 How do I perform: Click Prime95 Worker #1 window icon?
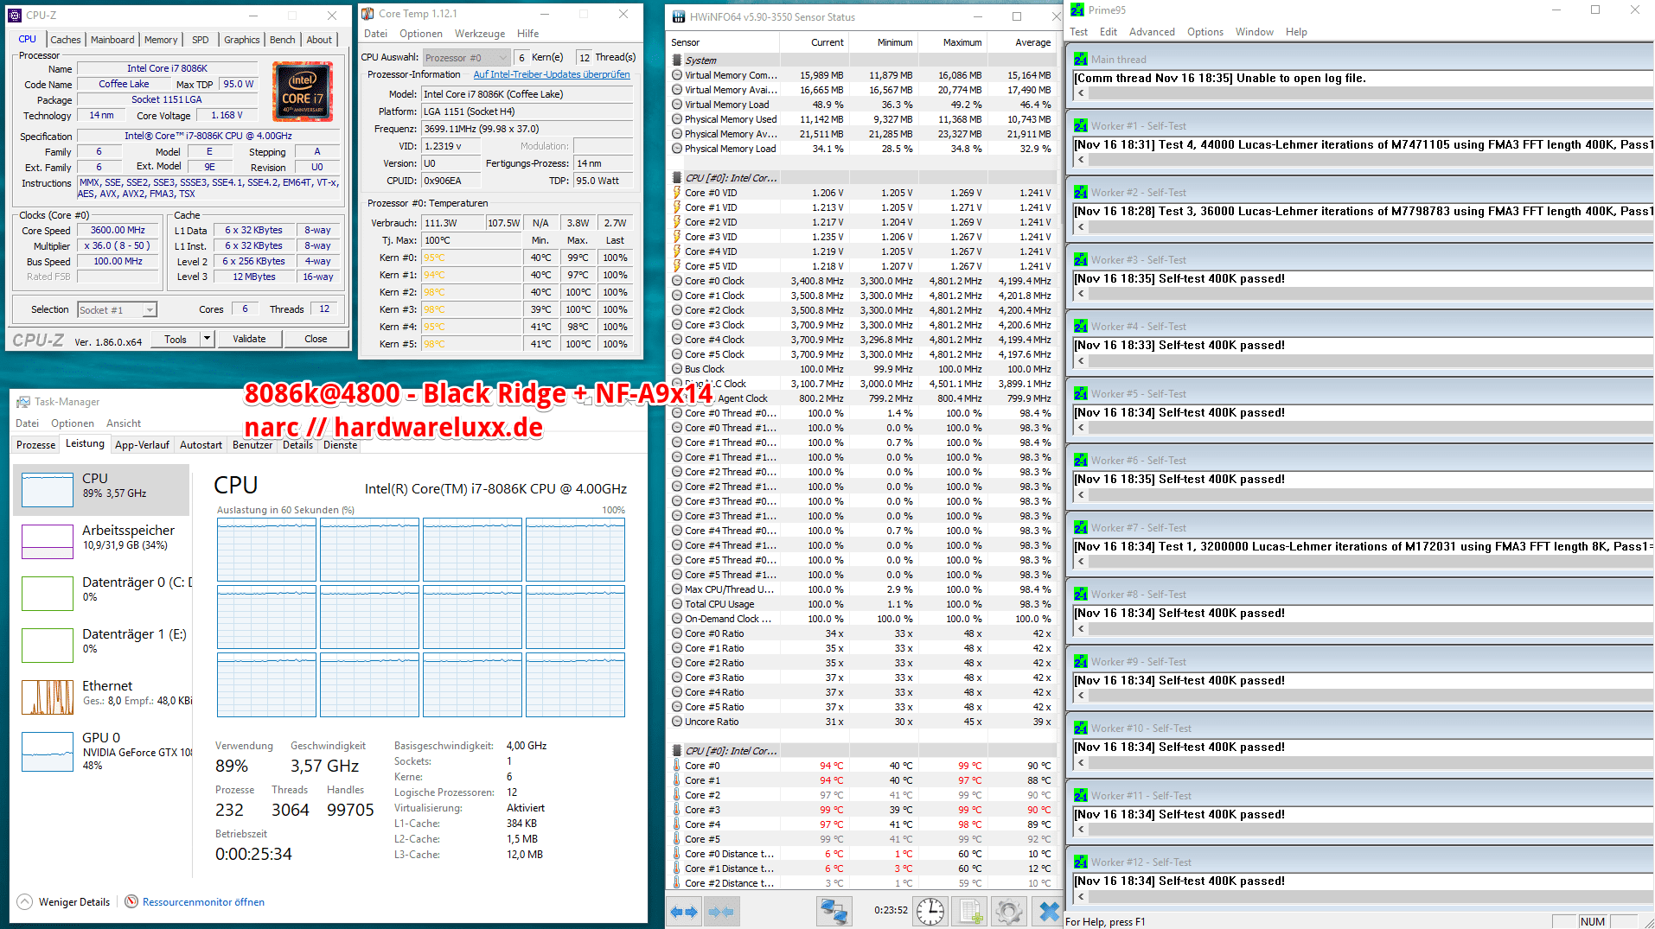point(1081,126)
